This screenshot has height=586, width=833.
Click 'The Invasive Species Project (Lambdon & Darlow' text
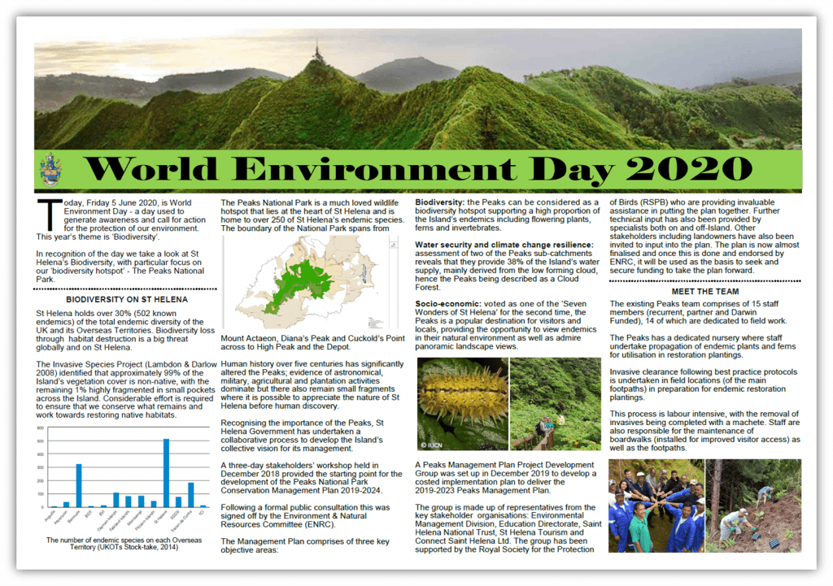(126, 364)
